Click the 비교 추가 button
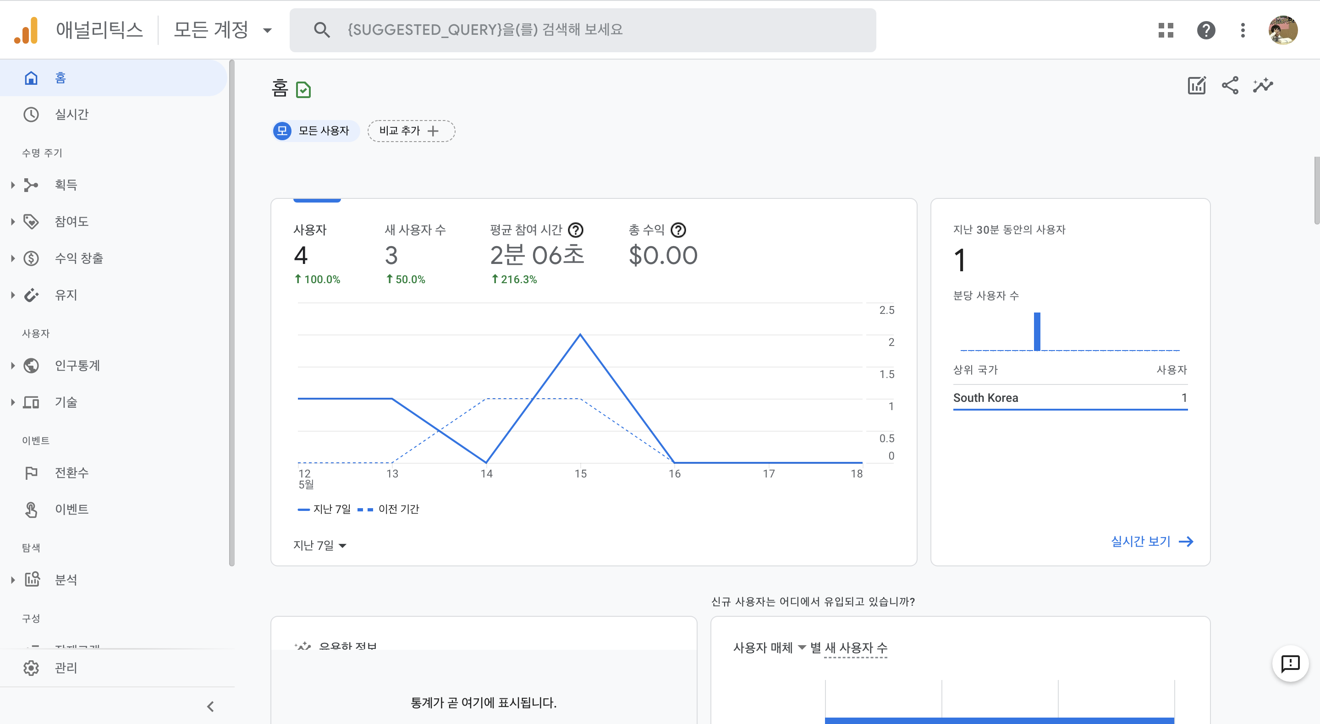This screenshot has width=1320, height=724. [411, 131]
